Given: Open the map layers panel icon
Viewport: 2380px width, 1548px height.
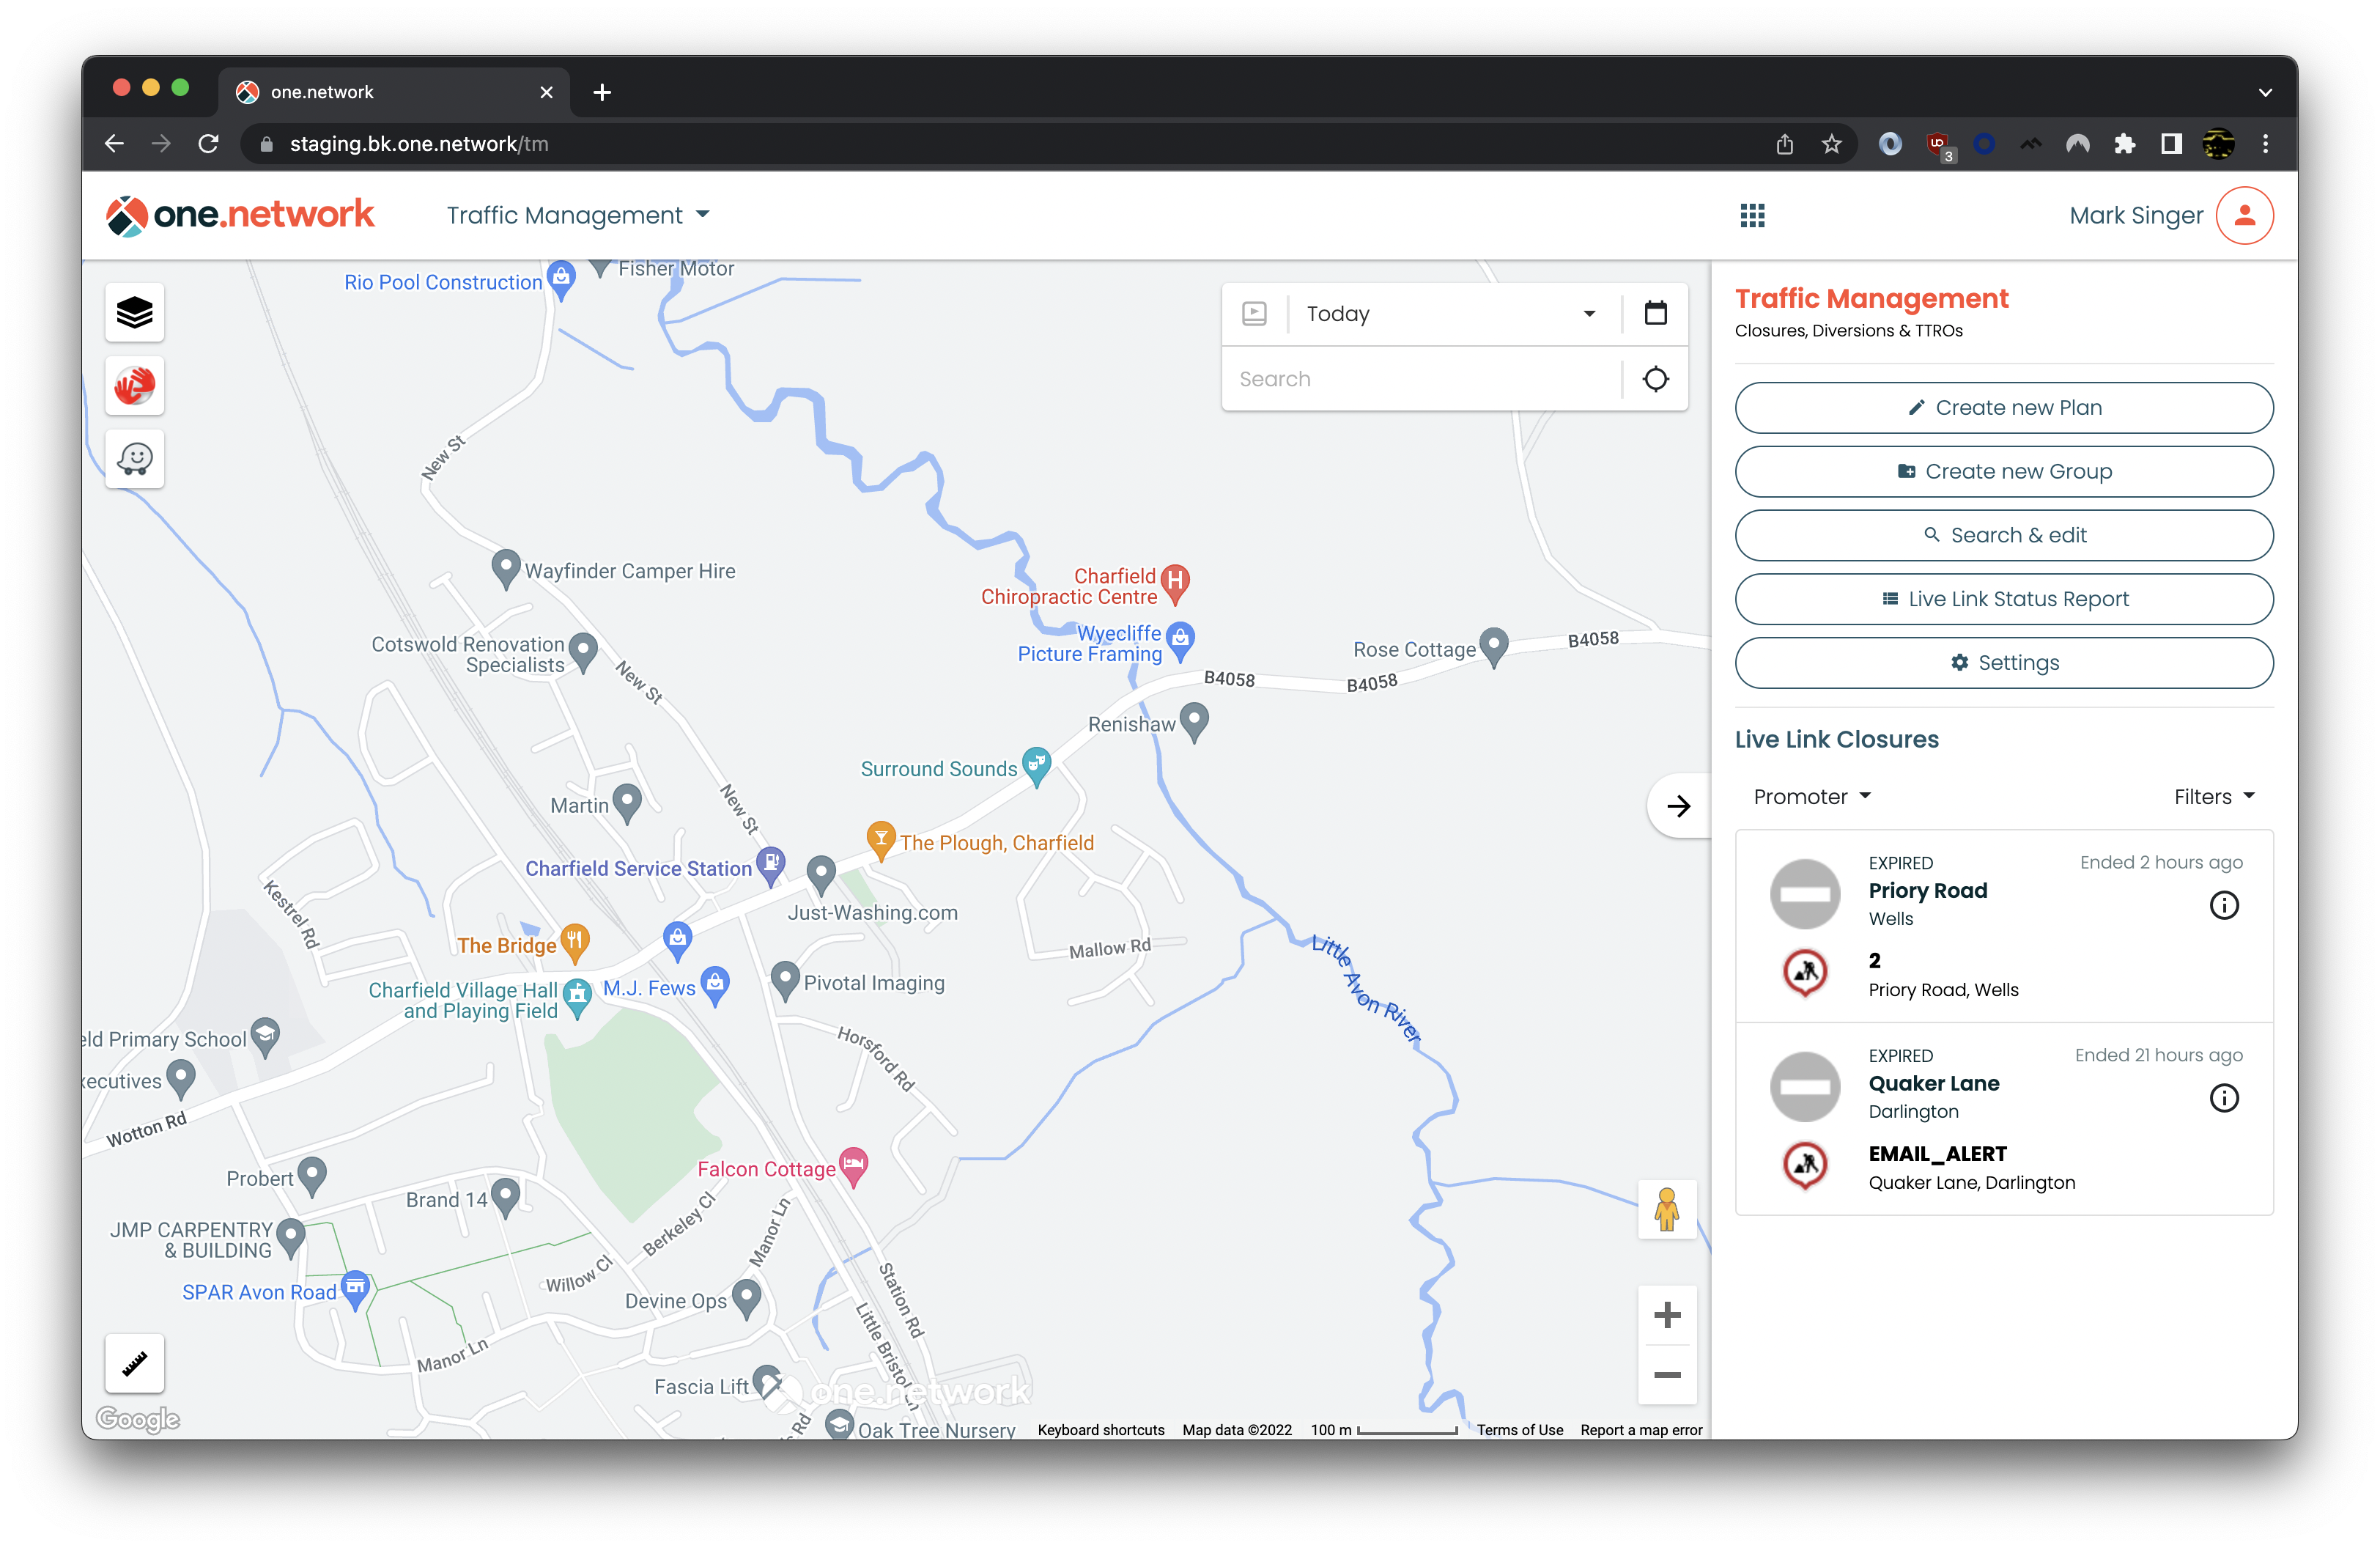Looking at the screenshot, I should pyautogui.click(x=134, y=313).
